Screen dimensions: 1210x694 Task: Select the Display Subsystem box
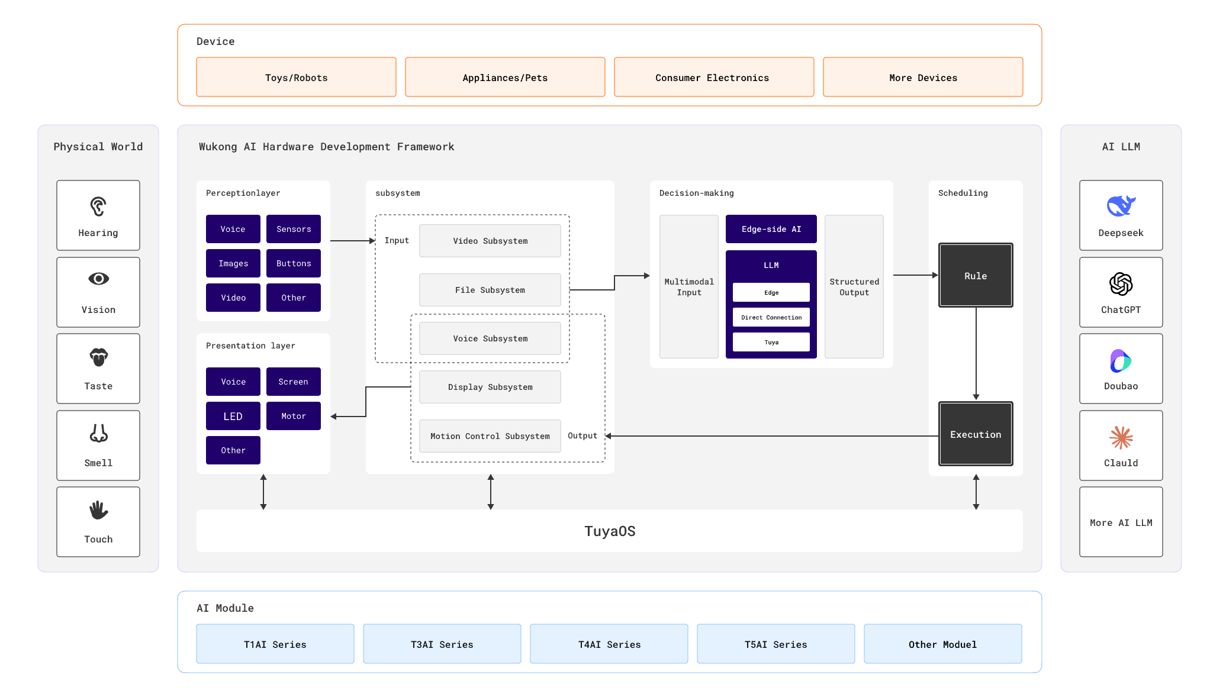coord(490,387)
